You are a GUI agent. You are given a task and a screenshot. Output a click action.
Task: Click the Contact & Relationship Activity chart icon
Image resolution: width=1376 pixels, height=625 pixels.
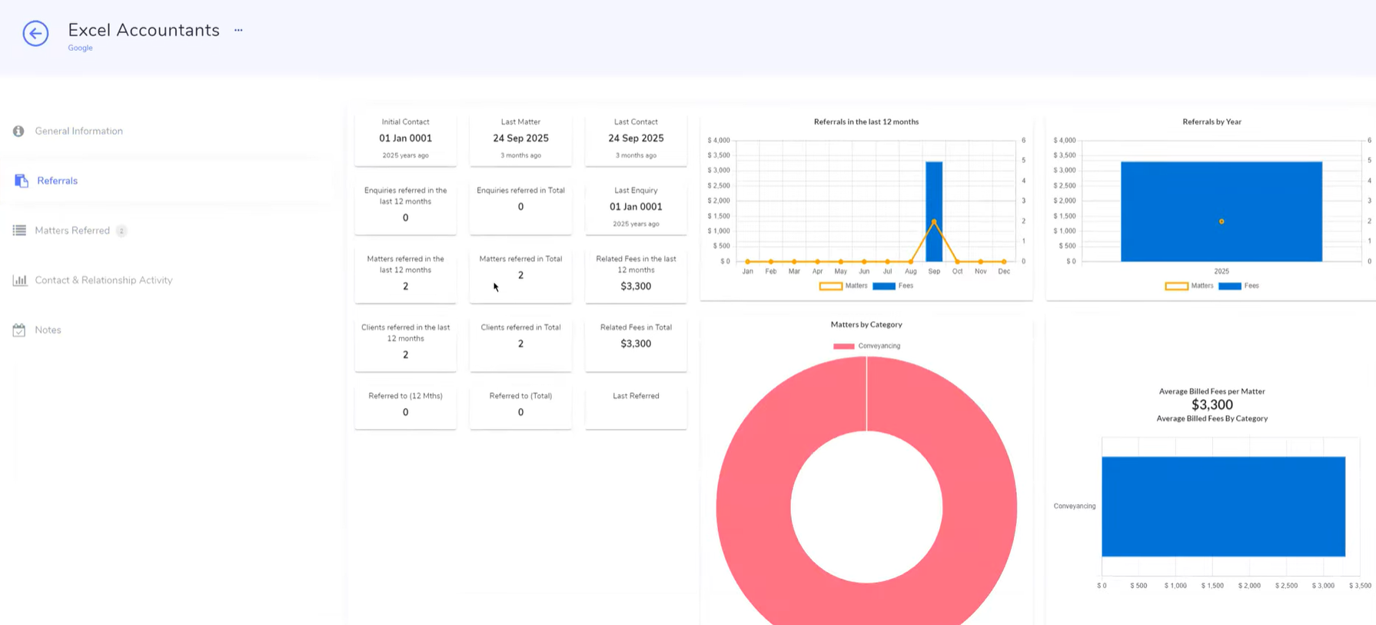(x=19, y=281)
